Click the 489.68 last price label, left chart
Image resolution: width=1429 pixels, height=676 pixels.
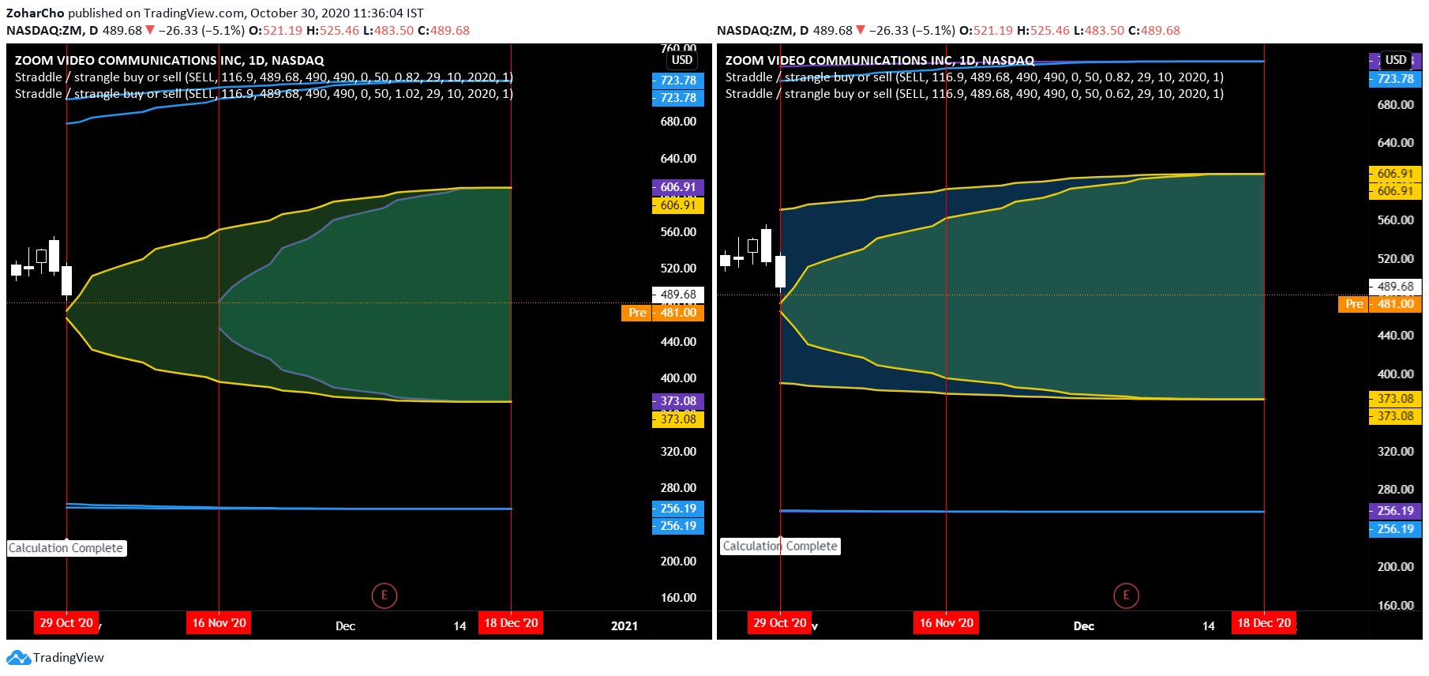678,295
